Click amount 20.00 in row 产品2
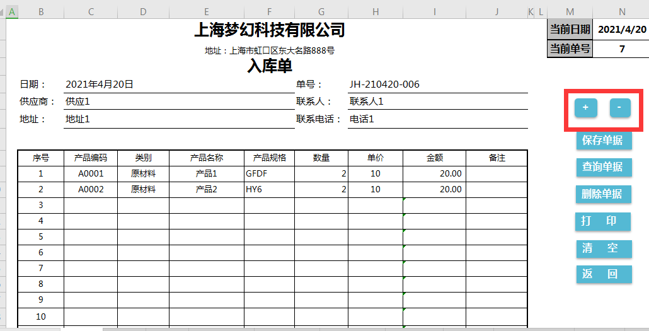The width and height of the screenshot is (649, 331). coord(434,189)
